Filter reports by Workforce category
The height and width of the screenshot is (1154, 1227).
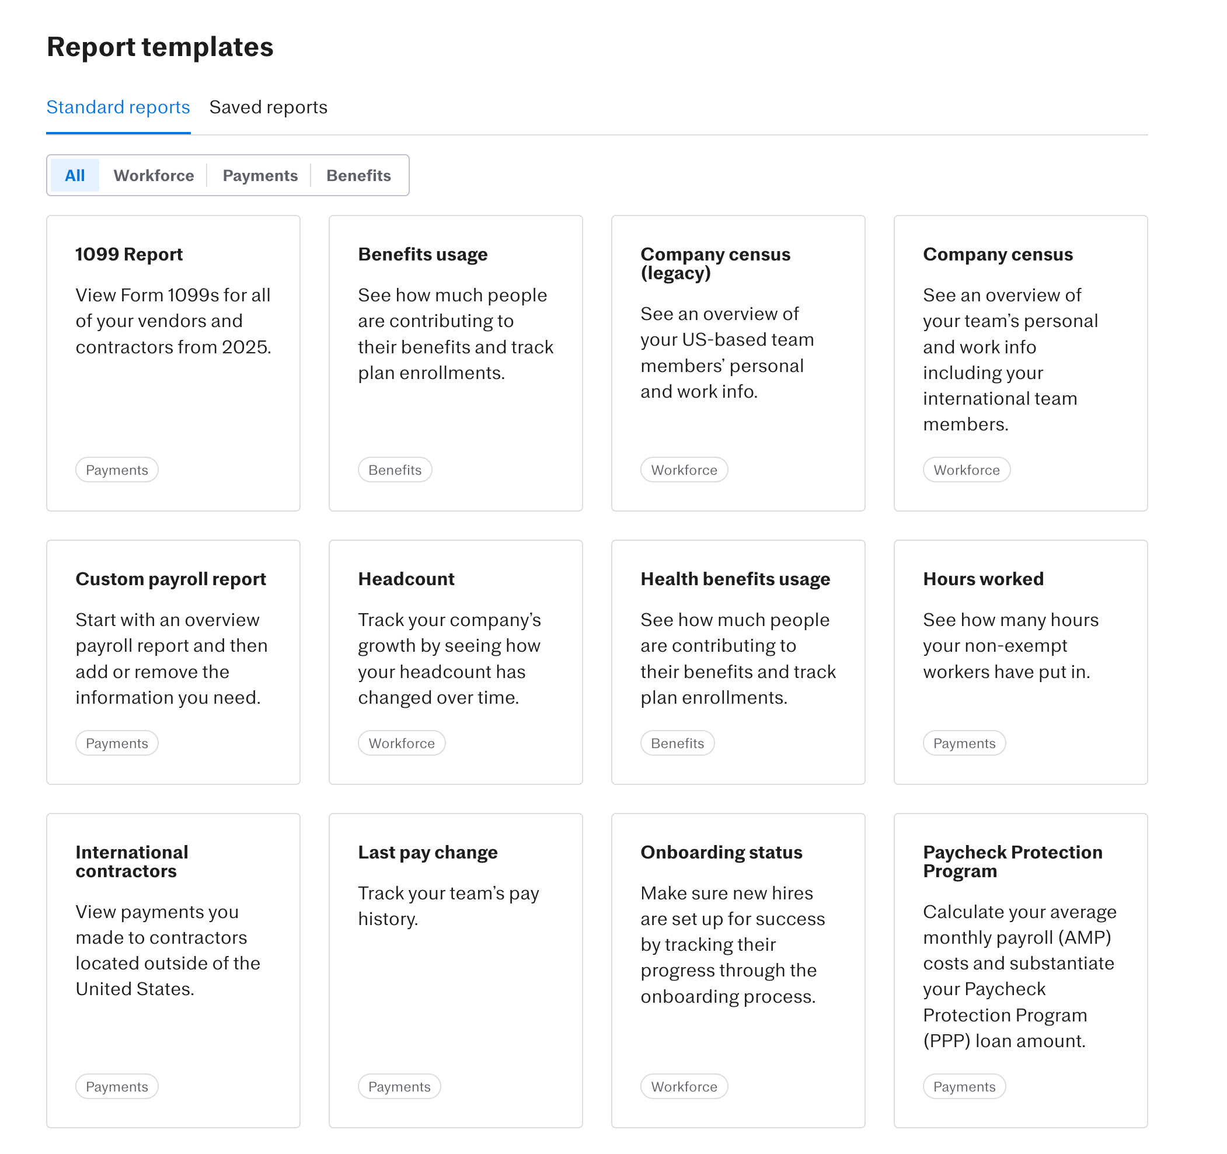click(154, 175)
